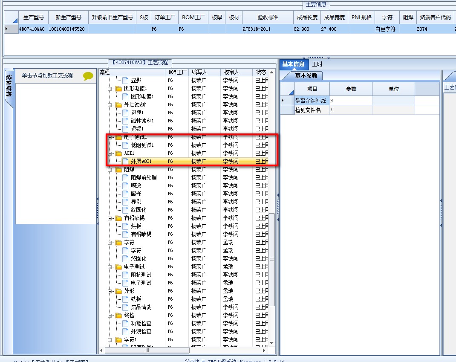Click folder icon of 外形 node

[118, 291]
